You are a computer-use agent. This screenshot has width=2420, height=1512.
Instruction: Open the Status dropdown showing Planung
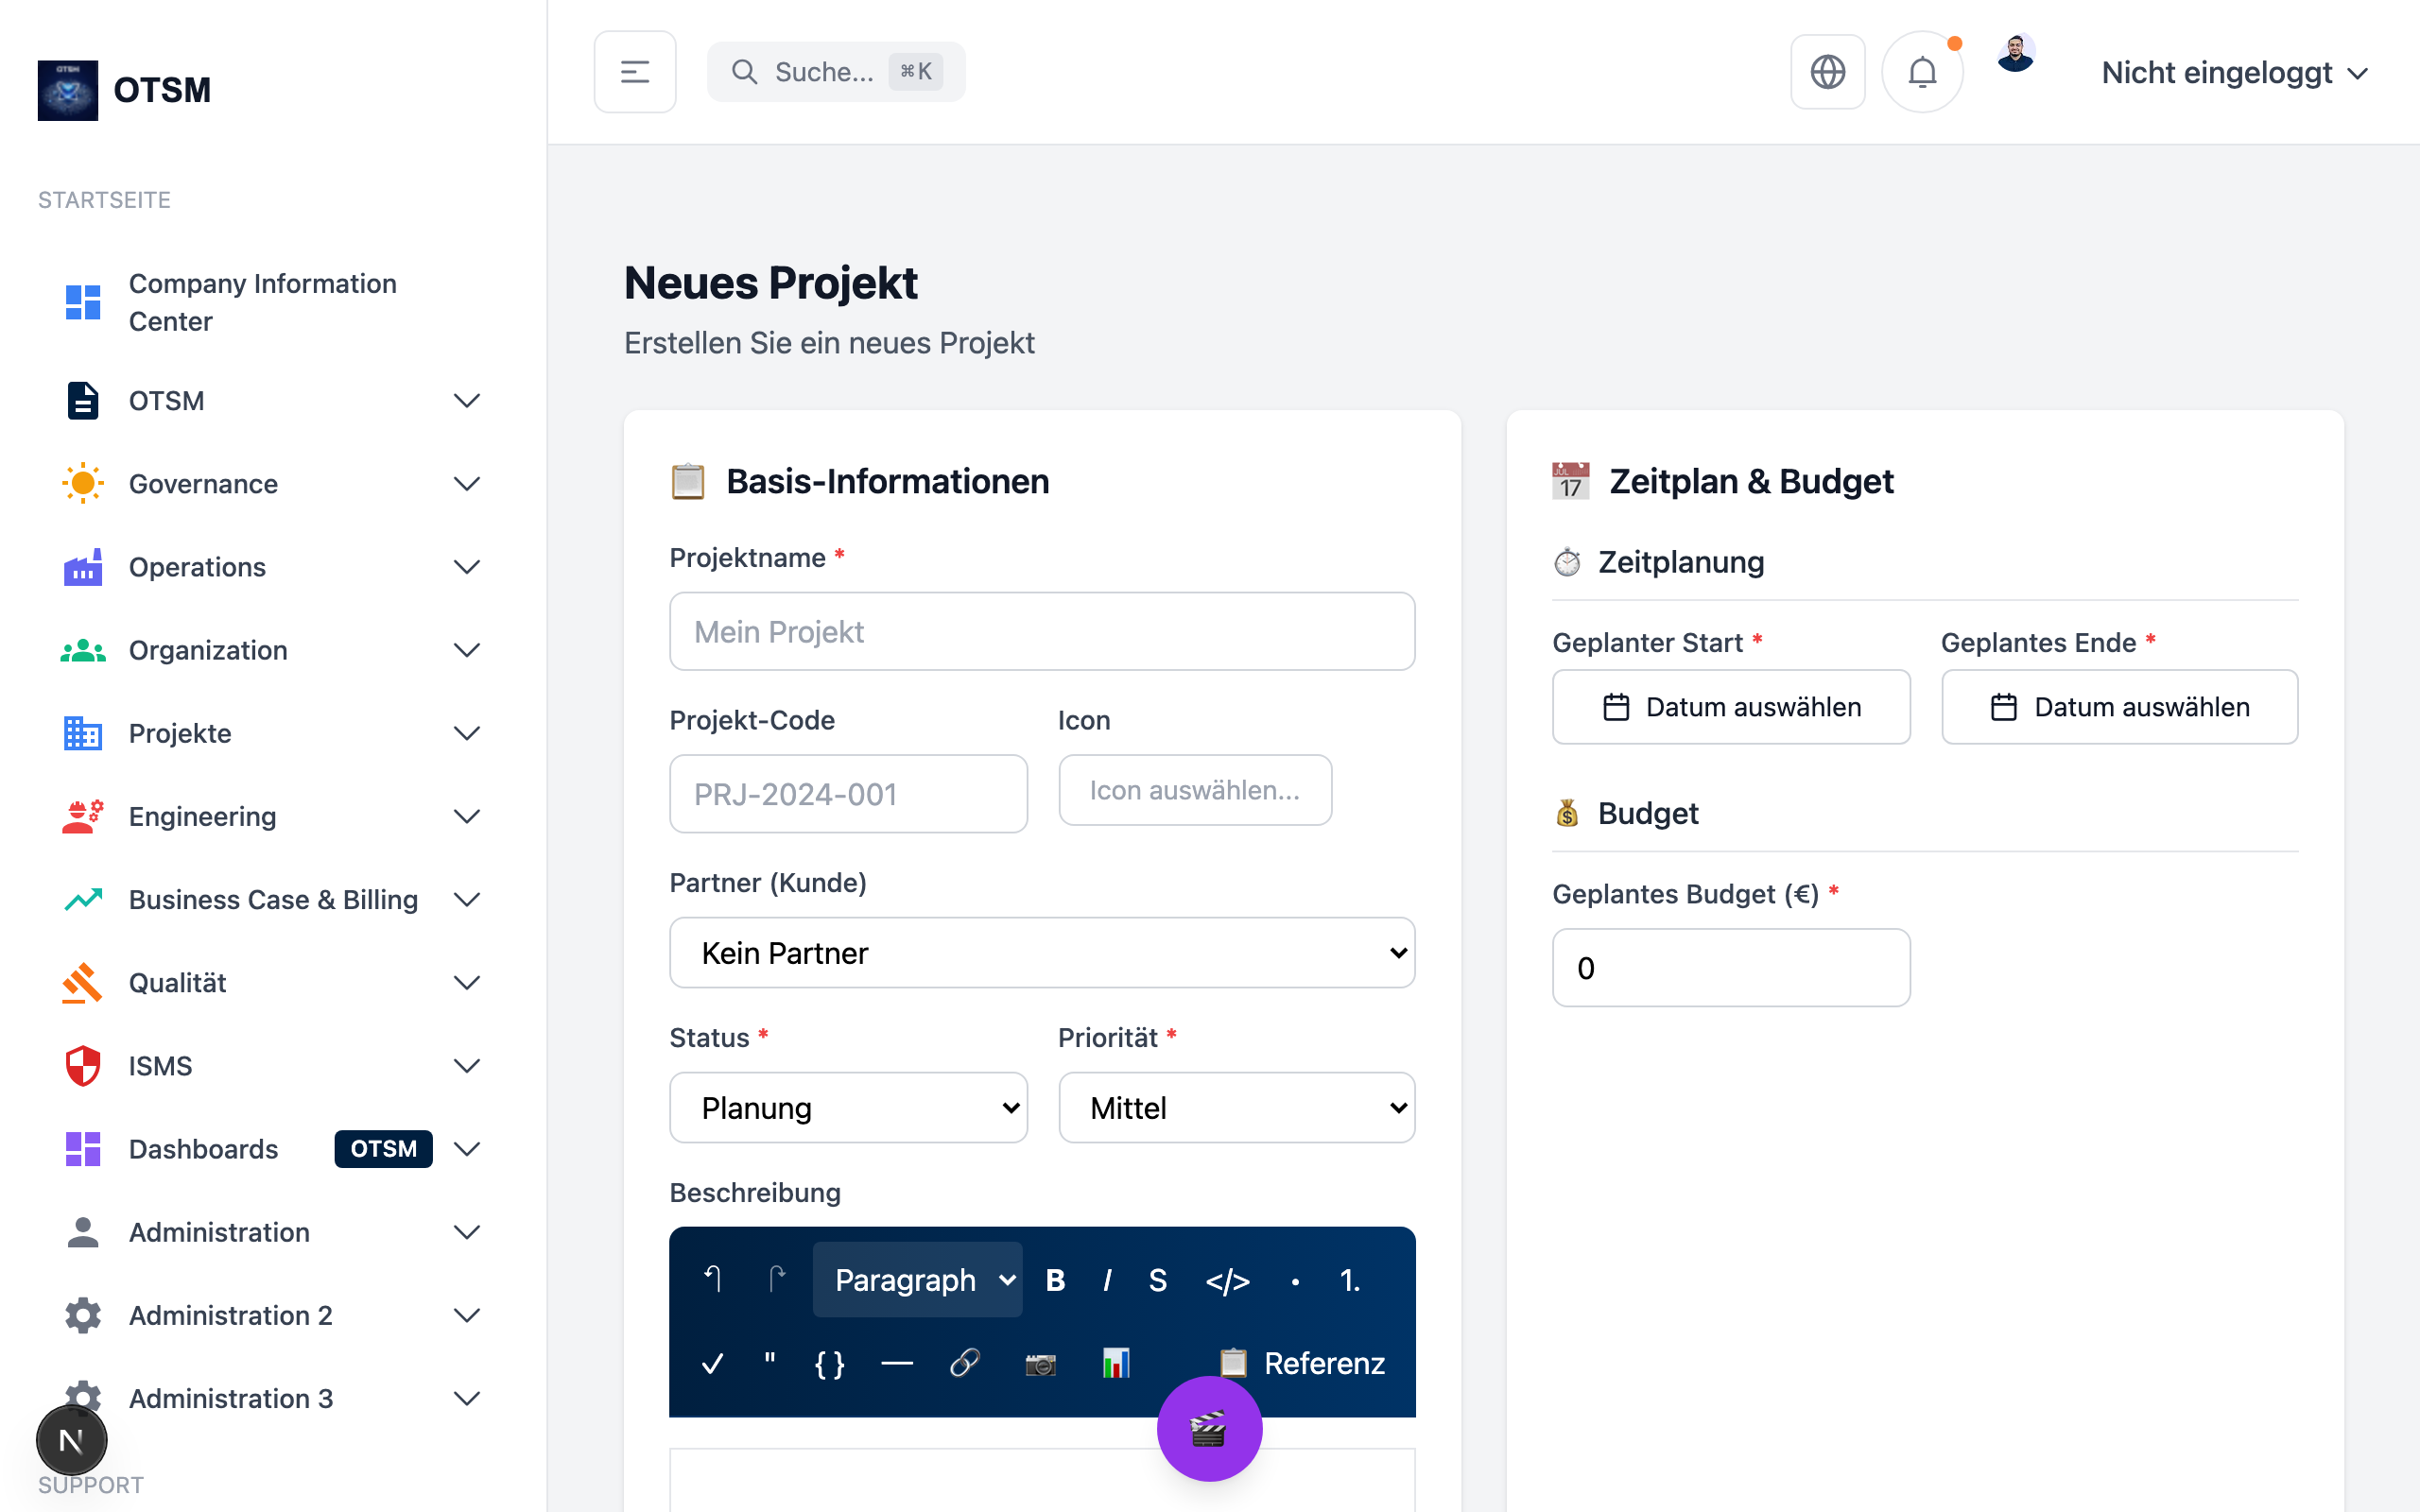848,1108
